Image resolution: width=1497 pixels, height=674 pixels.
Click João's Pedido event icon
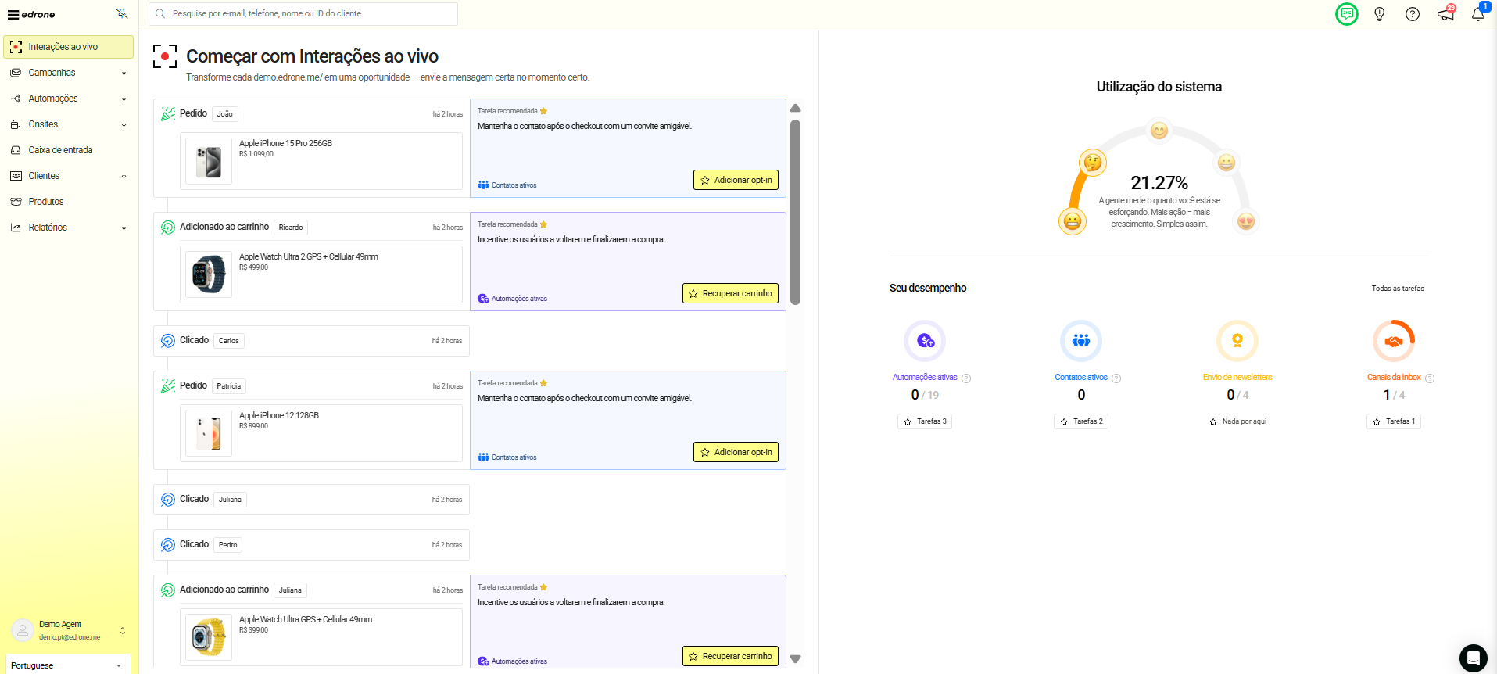[168, 114]
